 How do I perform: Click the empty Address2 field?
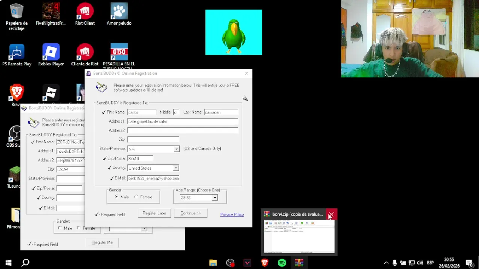point(183,130)
